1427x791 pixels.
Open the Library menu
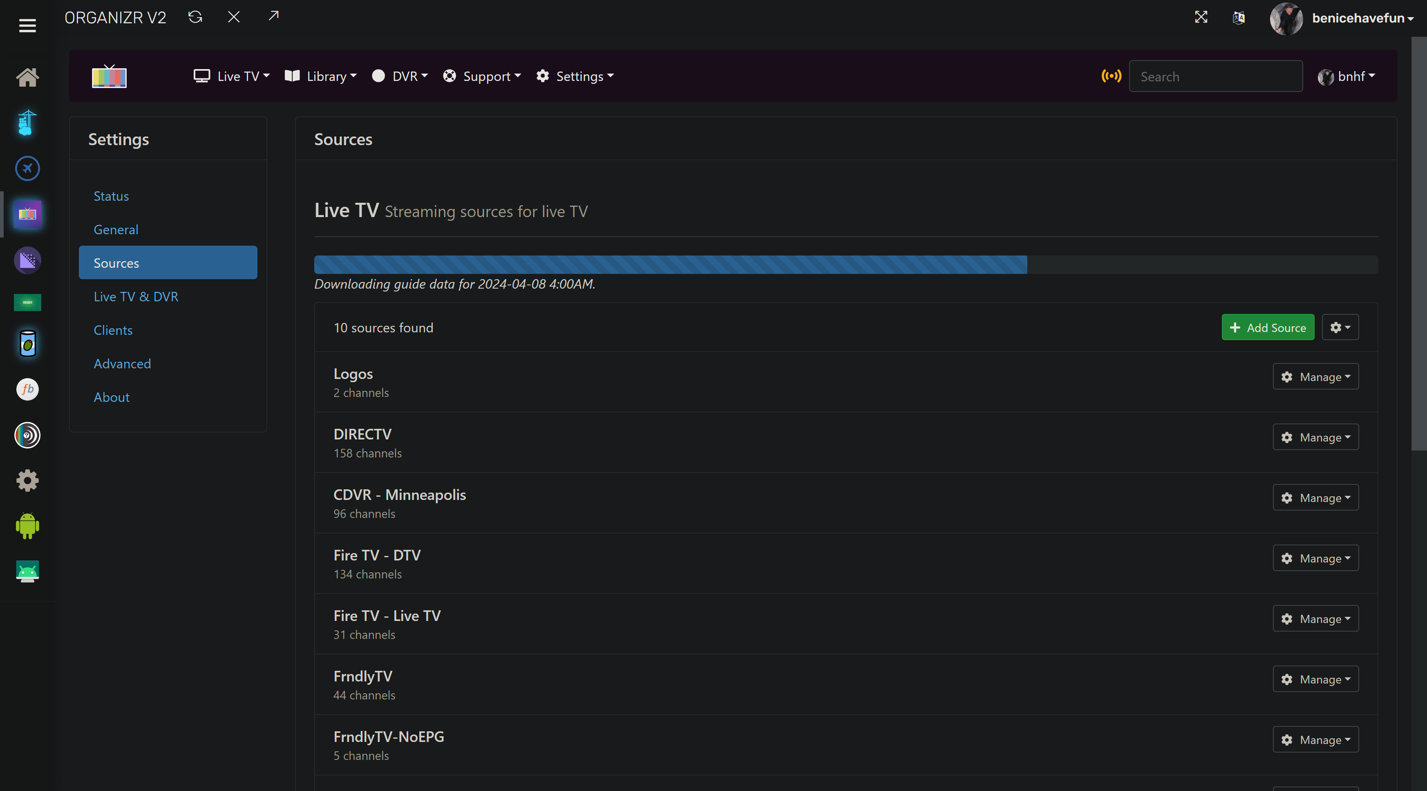click(x=320, y=76)
